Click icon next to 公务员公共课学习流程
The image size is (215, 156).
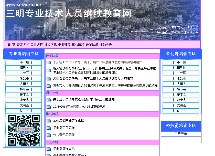(49, 121)
